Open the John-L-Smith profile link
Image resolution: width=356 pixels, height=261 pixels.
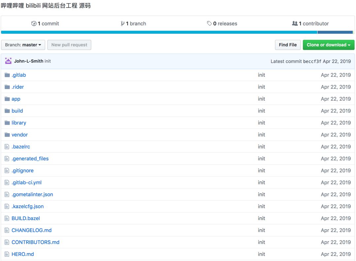point(29,61)
